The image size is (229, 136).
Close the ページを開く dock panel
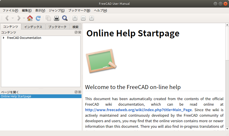pos(80,92)
